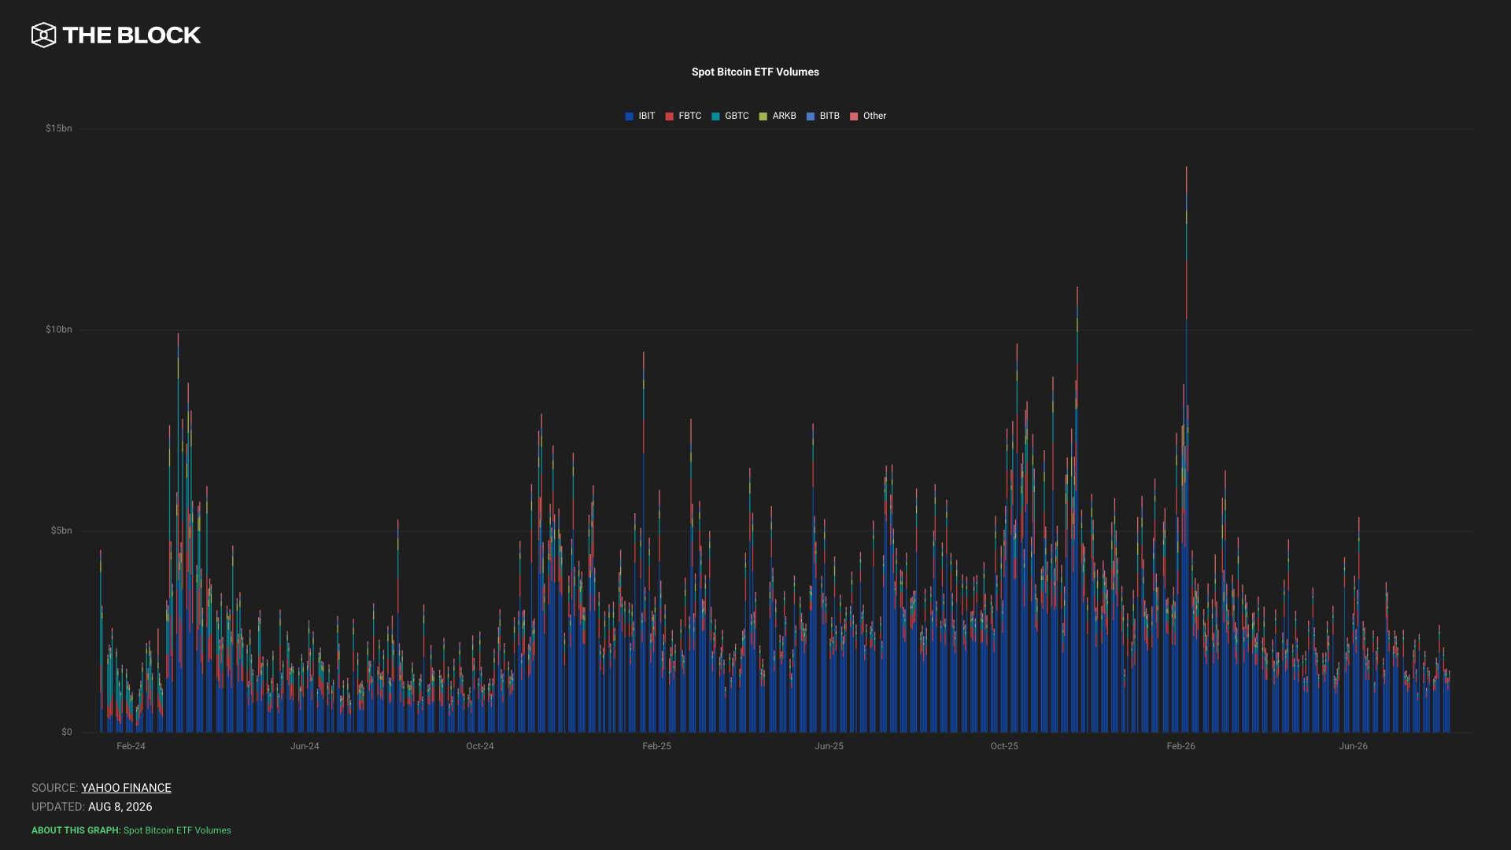
Task: Click the IBIT blue color swatch
Action: pyautogui.click(x=630, y=116)
